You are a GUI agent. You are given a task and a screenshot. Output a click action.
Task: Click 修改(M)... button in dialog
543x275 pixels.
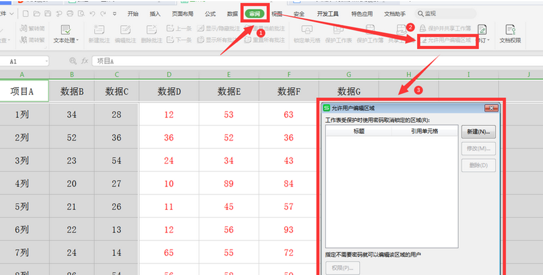[x=478, y=149]
